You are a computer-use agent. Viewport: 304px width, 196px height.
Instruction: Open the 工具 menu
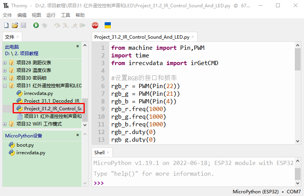point(66,15)
